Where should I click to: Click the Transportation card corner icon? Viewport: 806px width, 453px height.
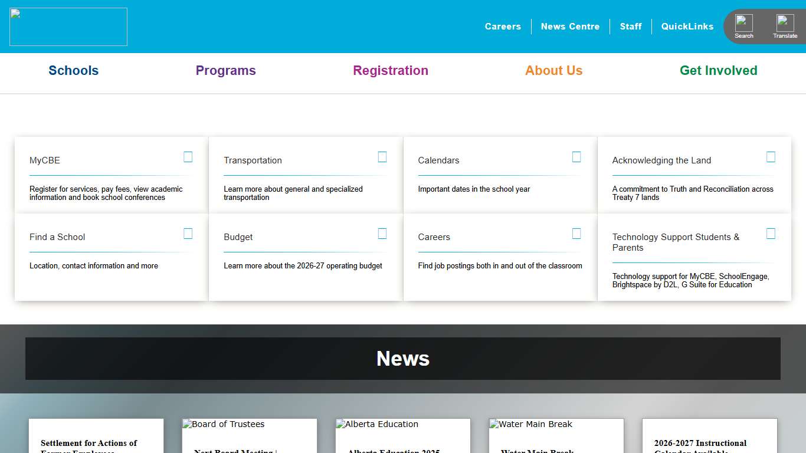coord(382,156)
